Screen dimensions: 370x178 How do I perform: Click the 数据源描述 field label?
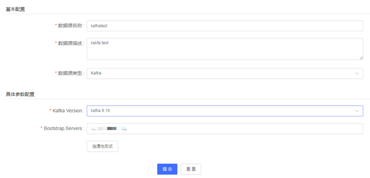coord(70,43)
